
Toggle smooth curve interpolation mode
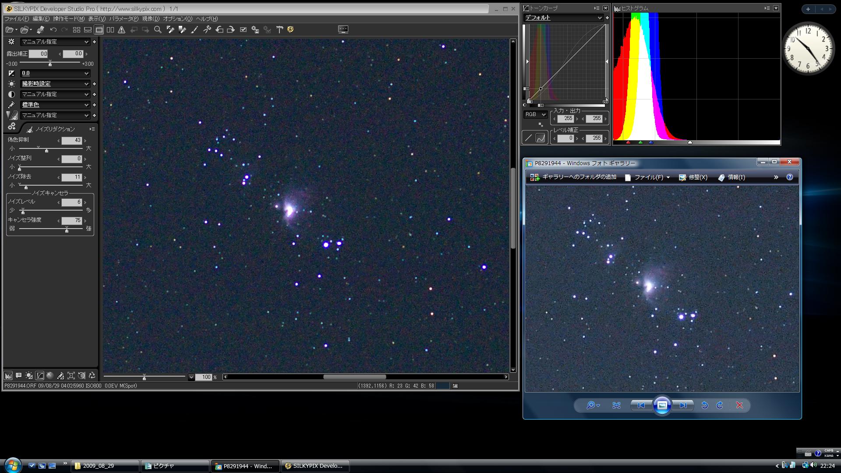tap(541, 138)
